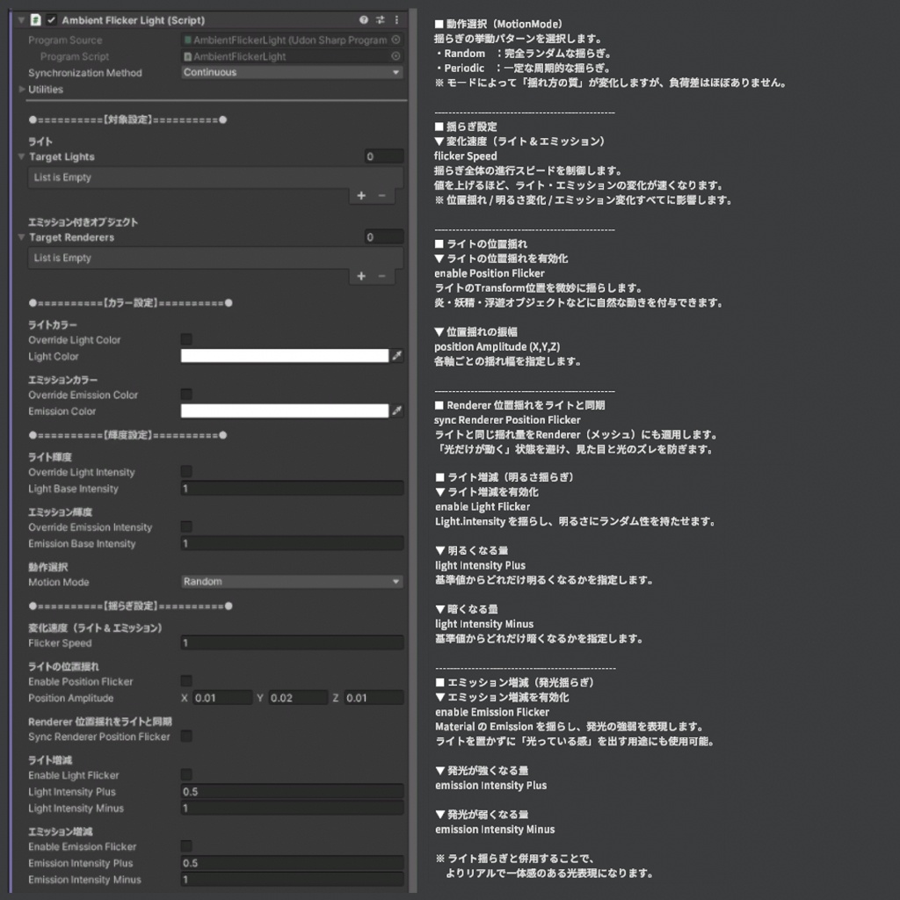Image resolution: width=900 pixels, height=900 pixels.
Task: Add element to Target Renderers list
Action: 361,276
